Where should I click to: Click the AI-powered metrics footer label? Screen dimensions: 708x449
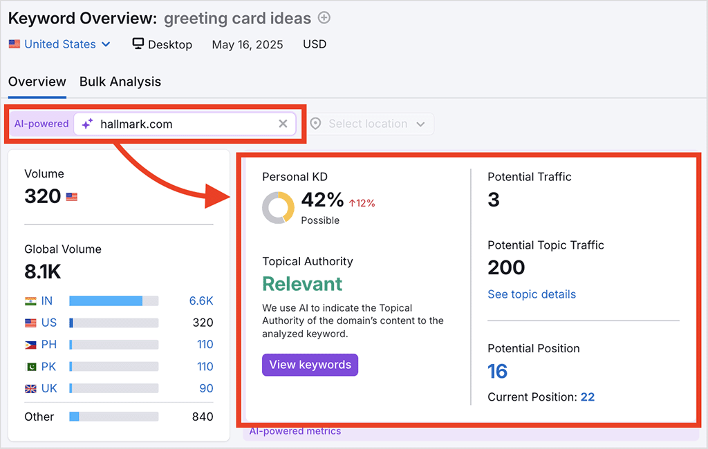pyautogui.click(x=295, y=431)
